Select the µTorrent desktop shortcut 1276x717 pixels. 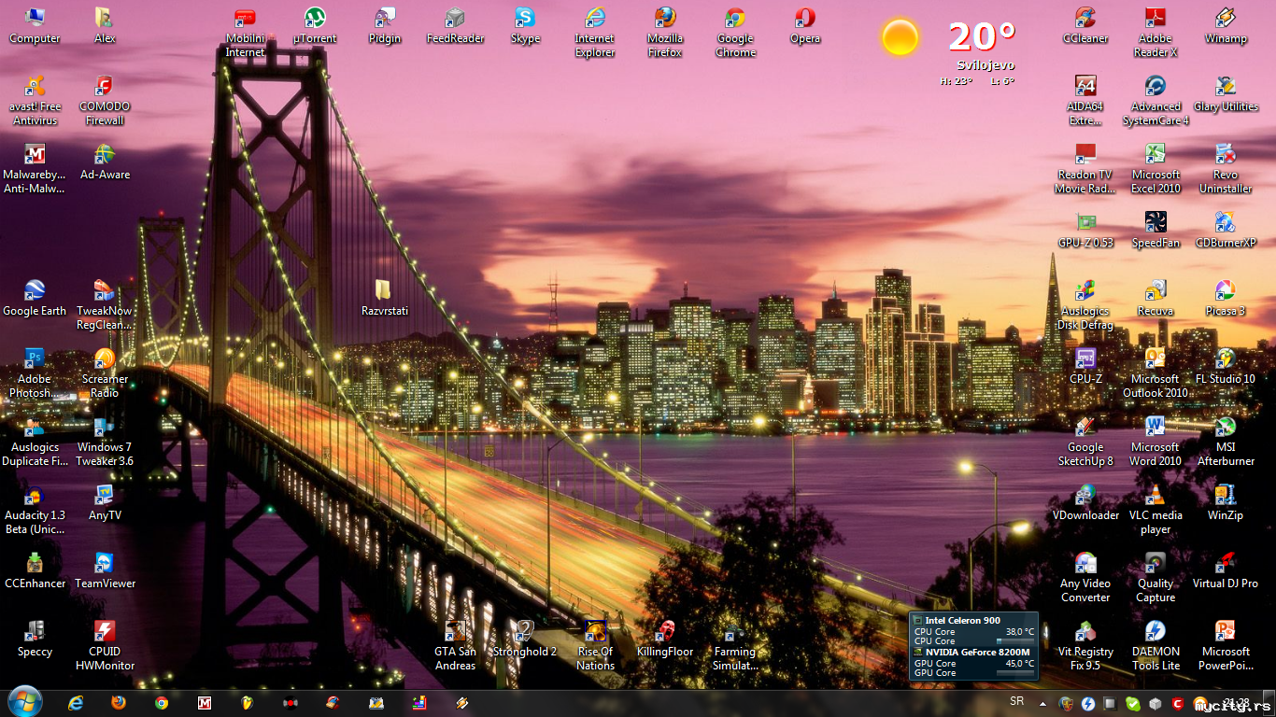[315, 26]
